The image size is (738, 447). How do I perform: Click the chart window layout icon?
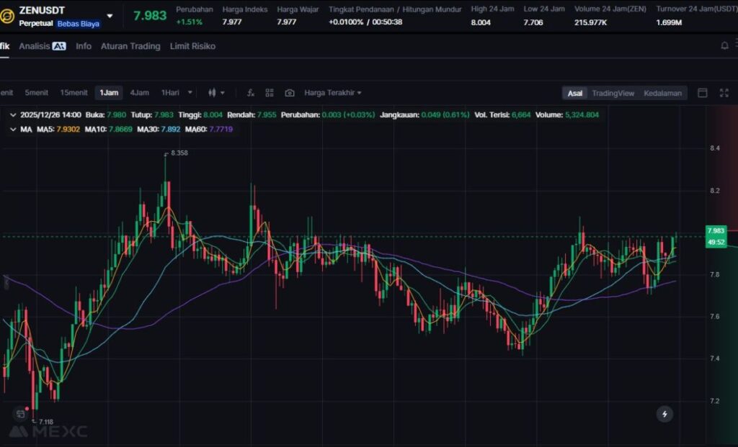[x=703, y=93]
